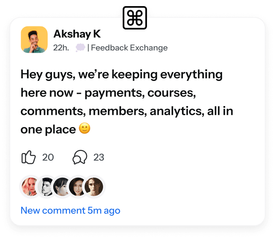Click second commenter black-and-white avatar
Screen dimensions: 275x239
[46, 187]
